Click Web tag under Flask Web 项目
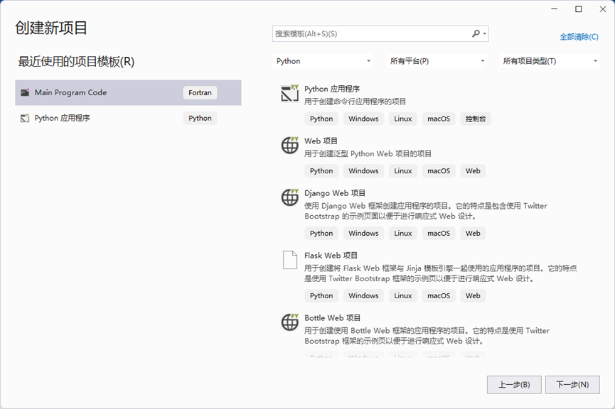 [473, 296]
